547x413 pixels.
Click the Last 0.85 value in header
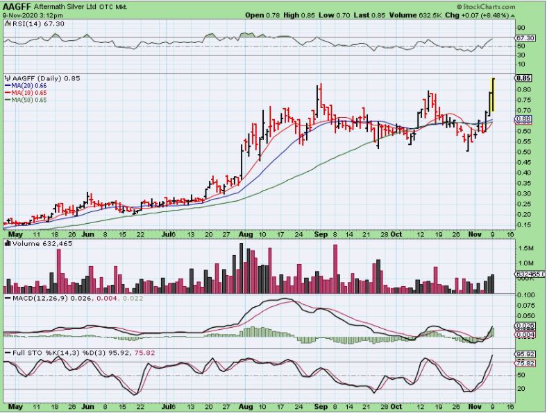coord(370,15)
